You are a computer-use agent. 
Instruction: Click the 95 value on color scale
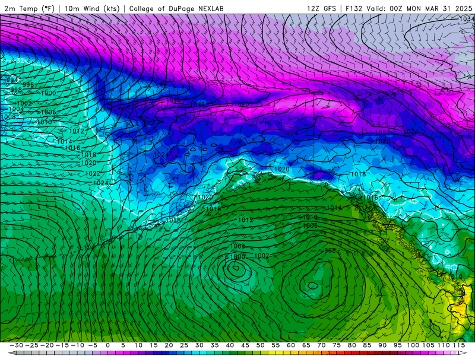click(x=398, y=345)
